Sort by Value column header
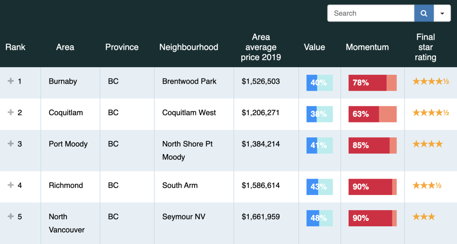This screenshot has height=244, width=457. (314, 47)
